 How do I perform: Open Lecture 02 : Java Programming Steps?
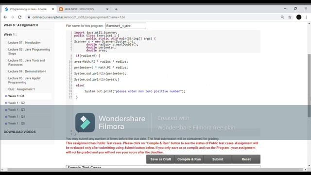[29, 52]
